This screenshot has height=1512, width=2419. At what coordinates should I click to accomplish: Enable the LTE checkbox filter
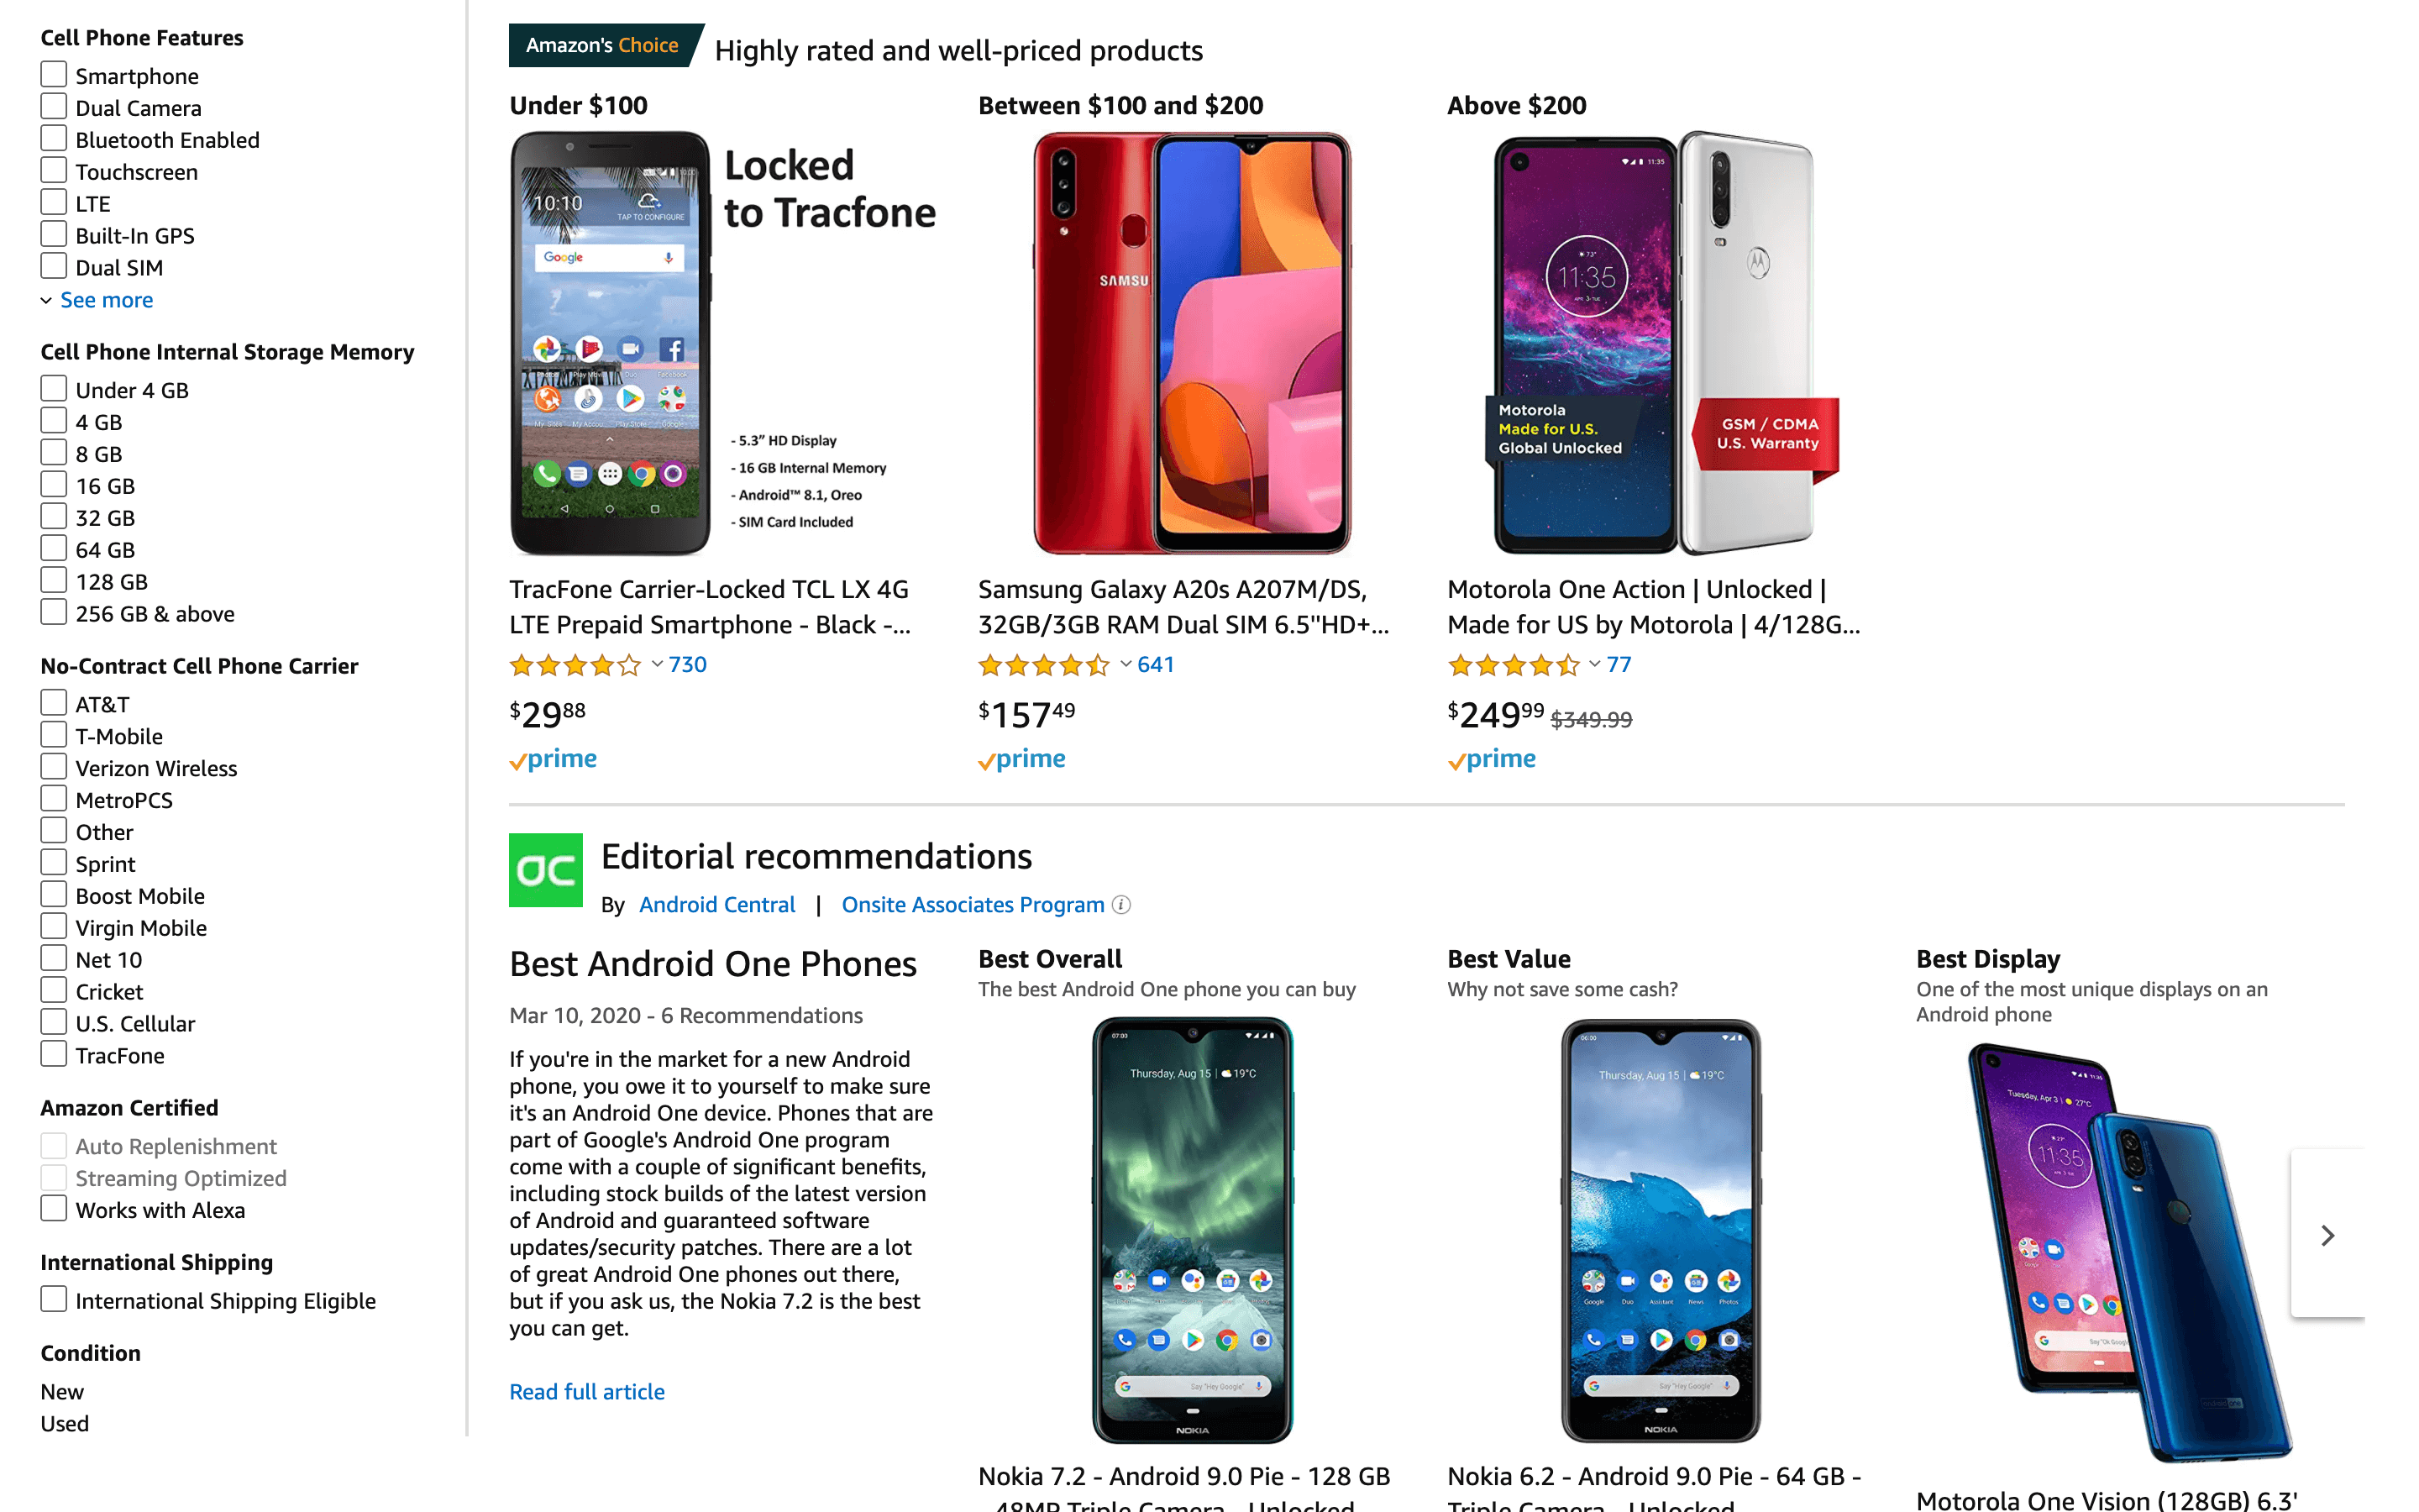(54, 204)
